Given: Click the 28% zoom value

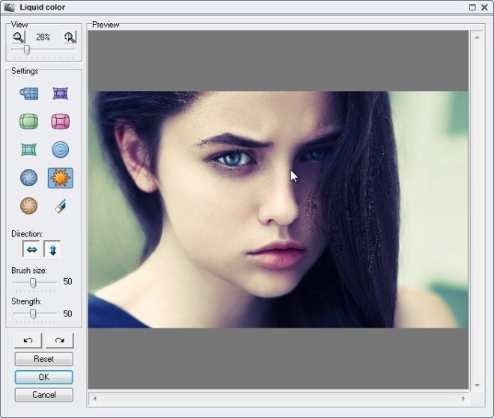Looking at the screenshot, I should (x=43, y=37).
